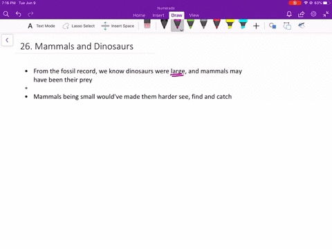Choose the Insert Space tool
The image size is (332, 249).
pos(118,26)
